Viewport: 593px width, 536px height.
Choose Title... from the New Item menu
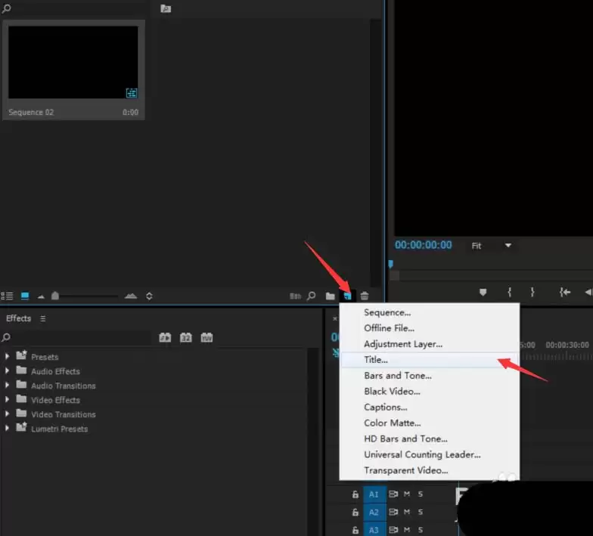coord(376,360)
